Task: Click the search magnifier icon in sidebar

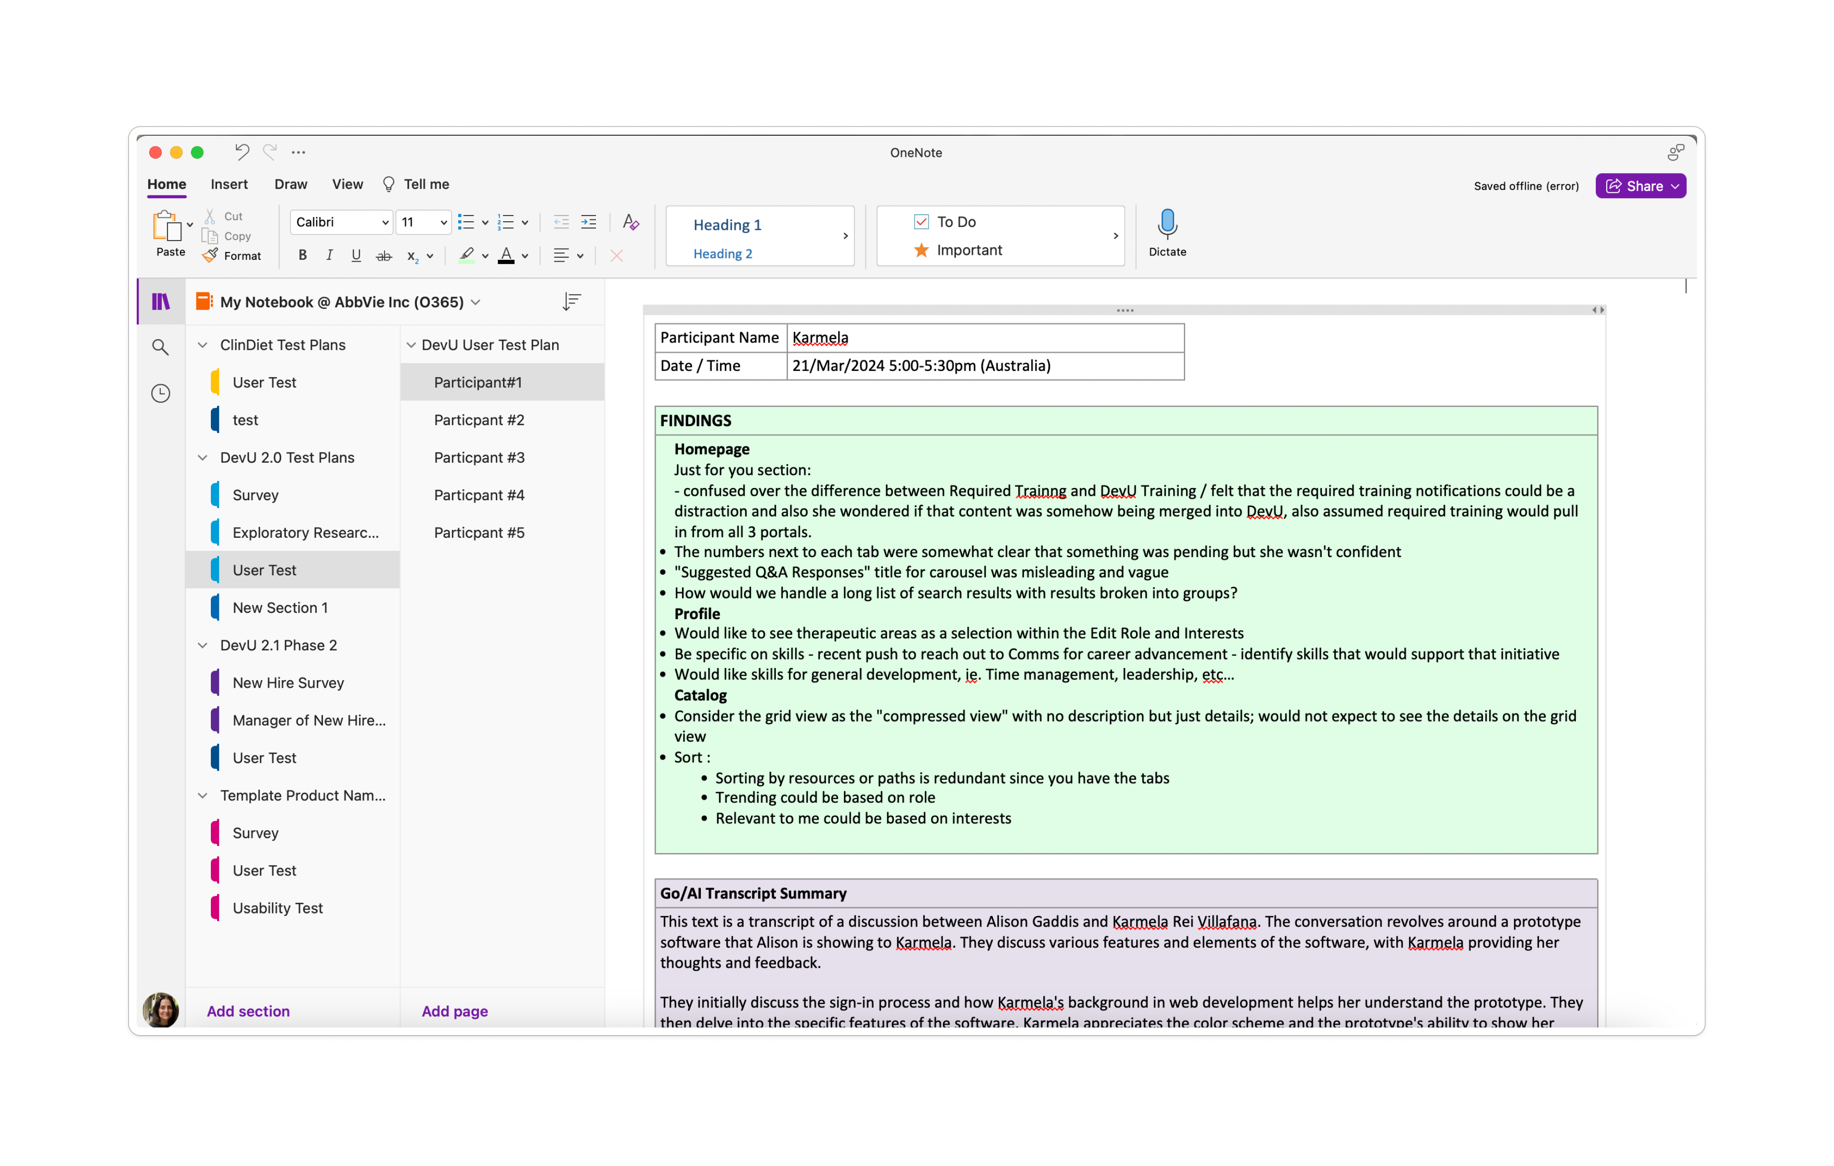Action: (161, 348)
